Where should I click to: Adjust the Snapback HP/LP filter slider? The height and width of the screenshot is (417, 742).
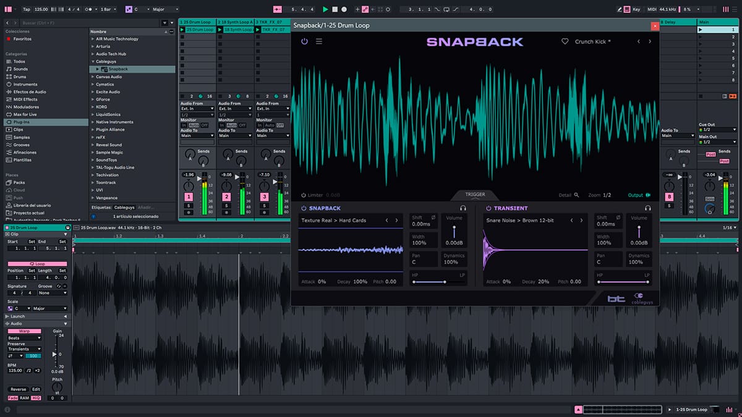click(x=438, y=282)
